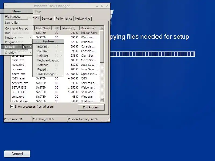
Task: Select SETUP.EXE row with 1,252 K memory
Action: pos(55,87)
